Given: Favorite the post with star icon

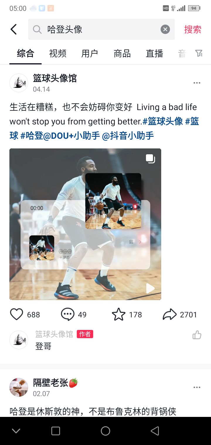Looking at the screenshot, I should pos(119,314).
